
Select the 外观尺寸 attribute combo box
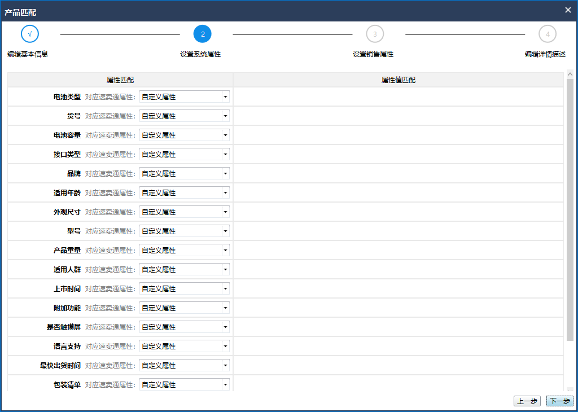(x=185, y=212)
